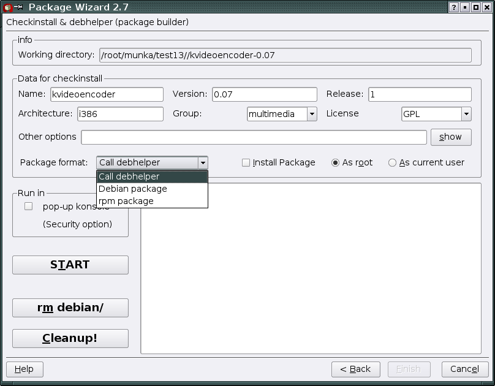Screen dimensions: 495x386
Task: Click the Checkinstall & debhelper heading text
Action: [x=97, y=22]
